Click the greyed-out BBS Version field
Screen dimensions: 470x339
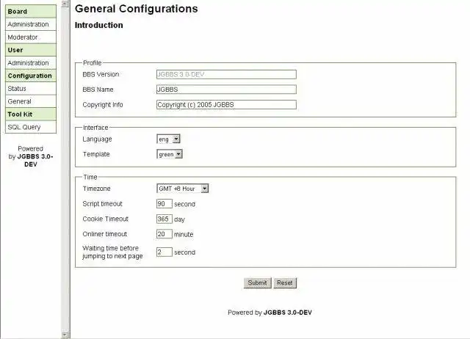click(x=226, y=74)
